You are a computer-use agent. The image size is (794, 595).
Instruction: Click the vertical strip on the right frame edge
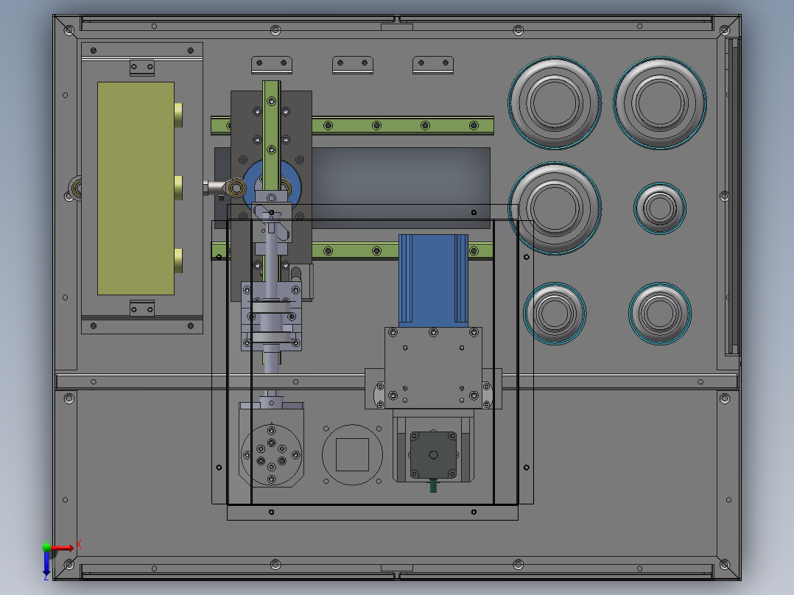tap(732, 197)
